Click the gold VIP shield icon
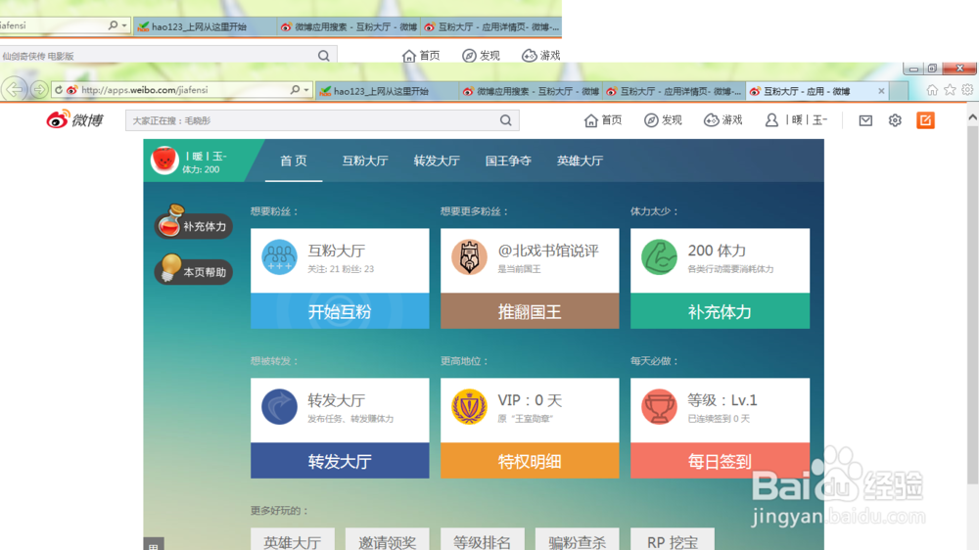 [x=469, y=406]
